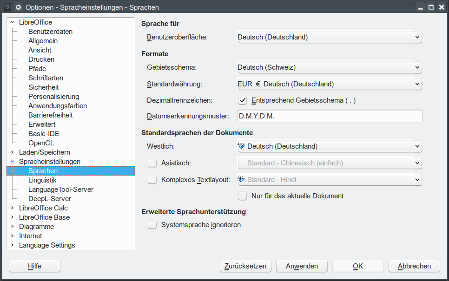The width and height of the screenshot is (449, 281).
Task: Open the Benutzeroberfläche language dropdown
Action: pos(329,37)
